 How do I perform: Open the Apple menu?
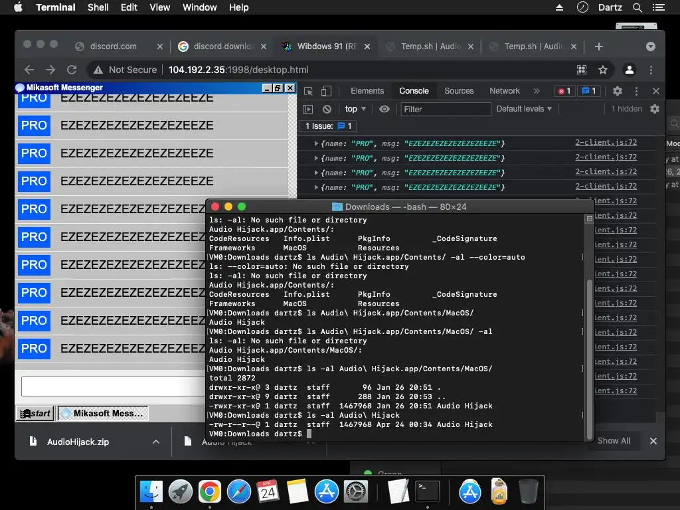18,7
